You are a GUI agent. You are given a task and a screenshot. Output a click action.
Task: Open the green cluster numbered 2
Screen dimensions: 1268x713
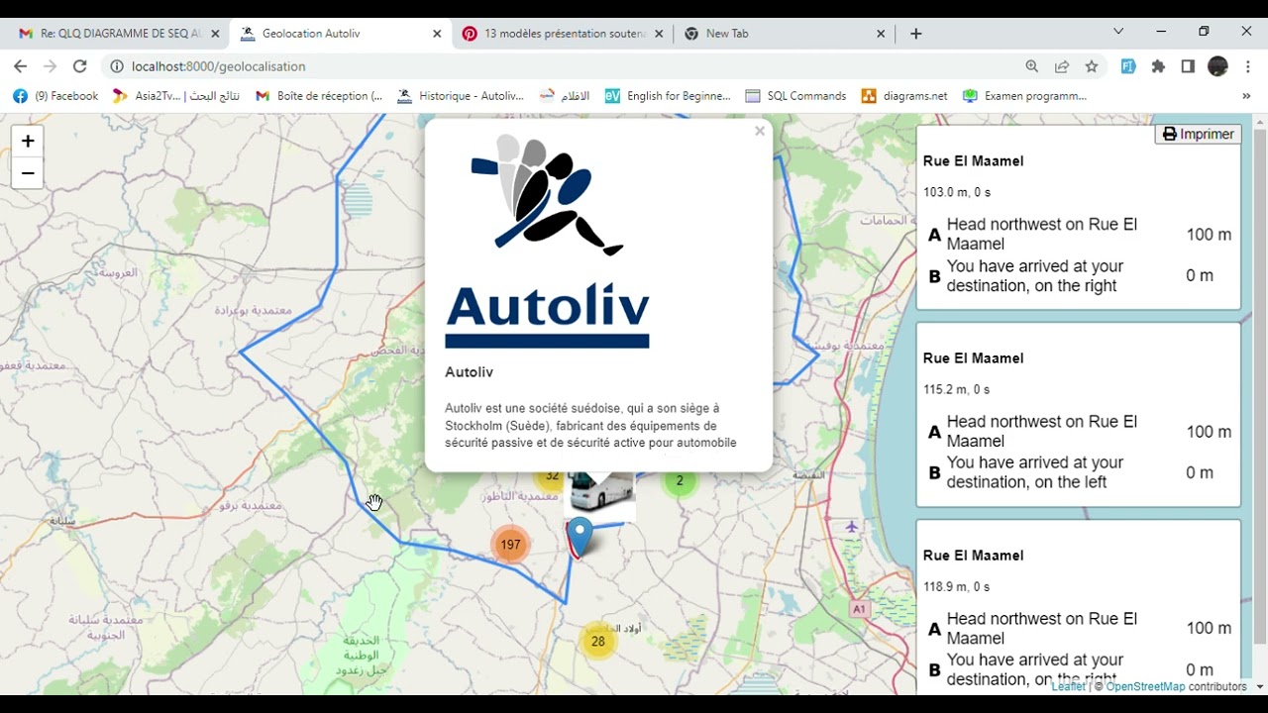[680, 481]
